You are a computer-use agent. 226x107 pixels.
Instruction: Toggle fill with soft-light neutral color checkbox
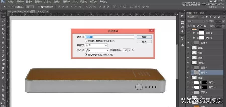(x=86, y=55)
